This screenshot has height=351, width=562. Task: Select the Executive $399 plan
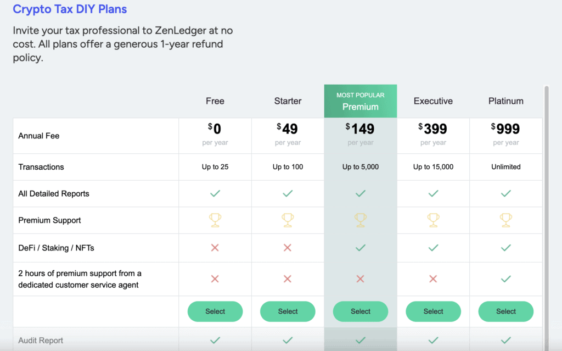(433, 311)
